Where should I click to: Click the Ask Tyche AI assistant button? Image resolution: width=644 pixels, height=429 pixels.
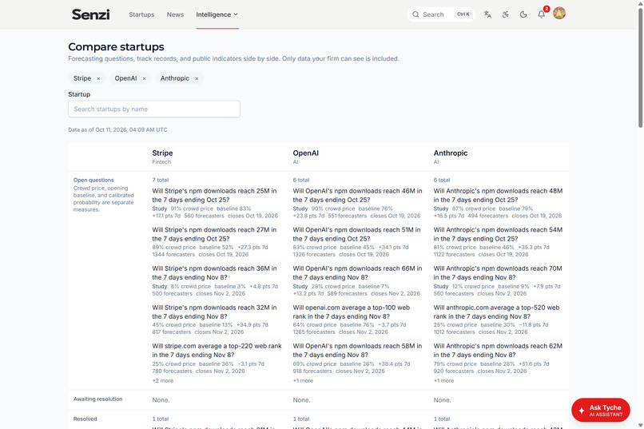pos(601,410)
